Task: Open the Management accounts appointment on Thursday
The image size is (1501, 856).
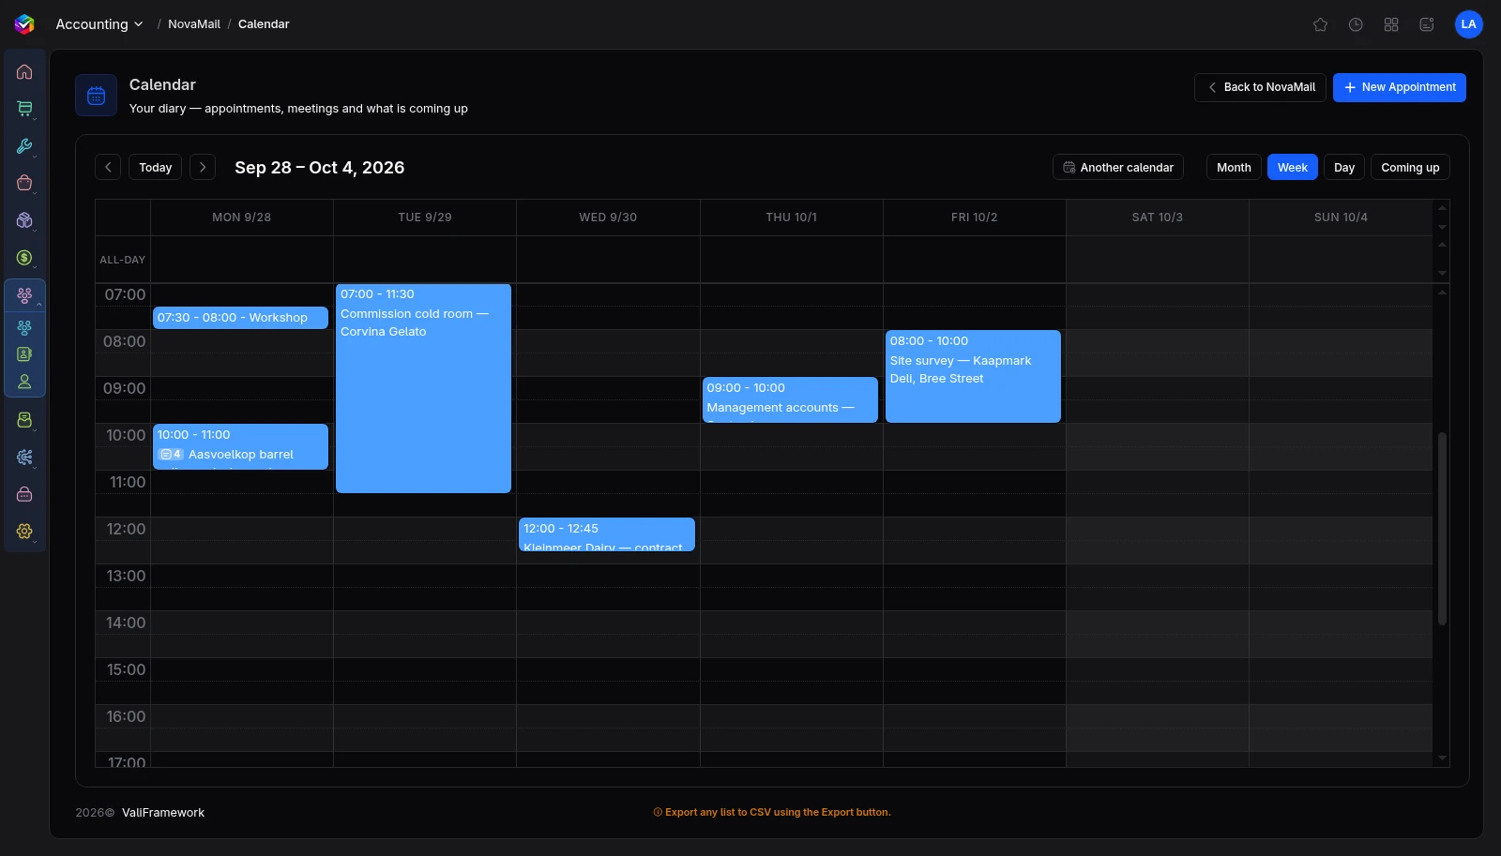Action: point(790,400)
